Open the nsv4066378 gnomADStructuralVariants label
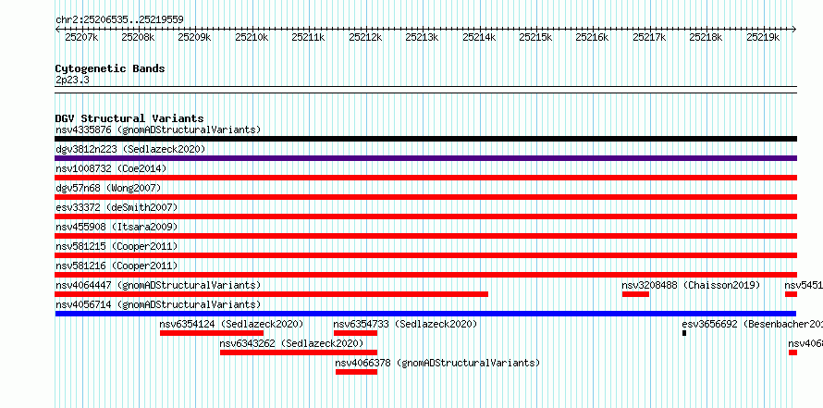The width and height of the screenshot is (823, 408). coord(437,363)
